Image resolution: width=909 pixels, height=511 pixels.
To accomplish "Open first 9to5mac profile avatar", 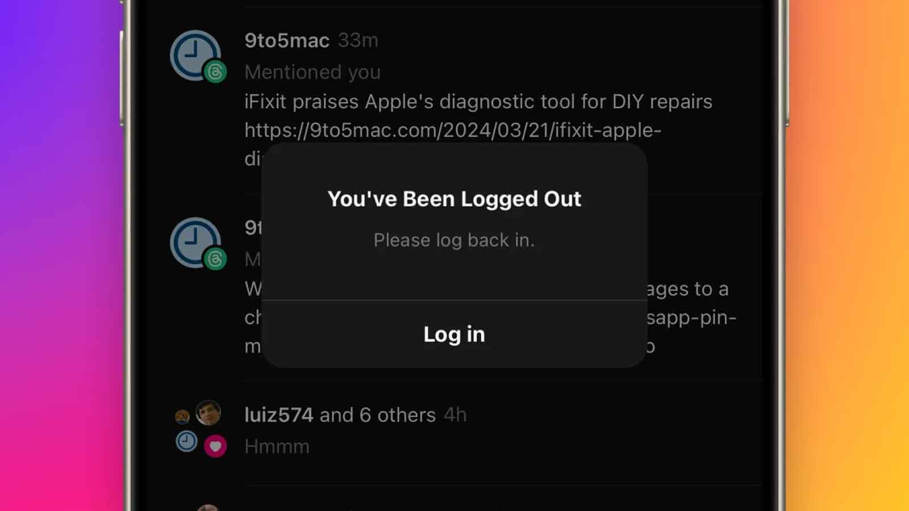I will pos(195,55).
